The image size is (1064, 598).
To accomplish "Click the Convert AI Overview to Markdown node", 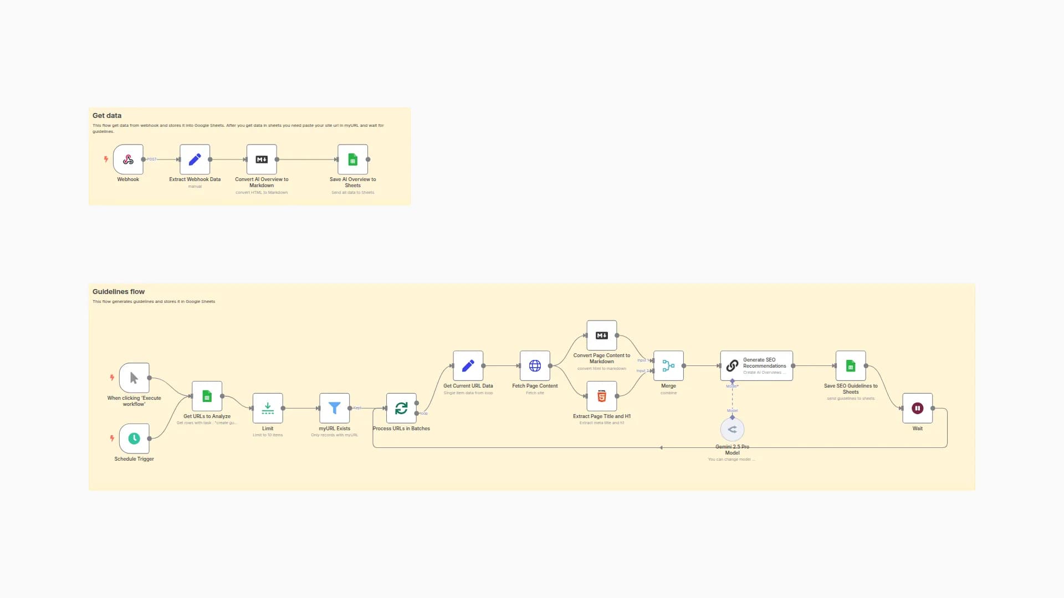I will 262,159.
